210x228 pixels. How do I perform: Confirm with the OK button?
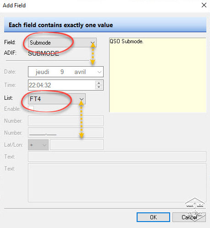coord(153,217)
